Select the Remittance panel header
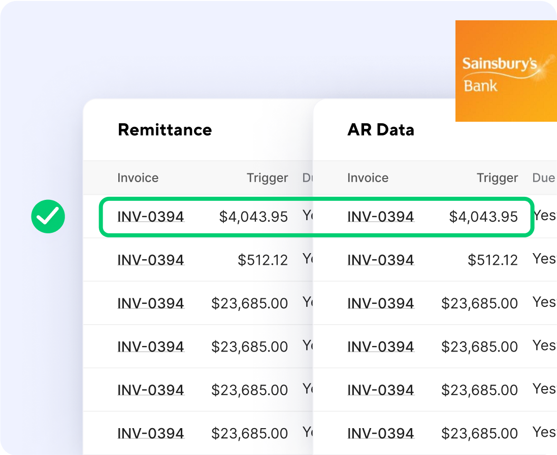The width and height of the screenshot is (557, 455). (164, 130)
